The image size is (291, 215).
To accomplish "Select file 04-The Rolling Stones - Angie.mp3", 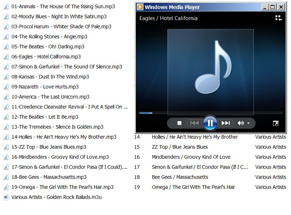I will pyautogui.click(x=49, y=37).
